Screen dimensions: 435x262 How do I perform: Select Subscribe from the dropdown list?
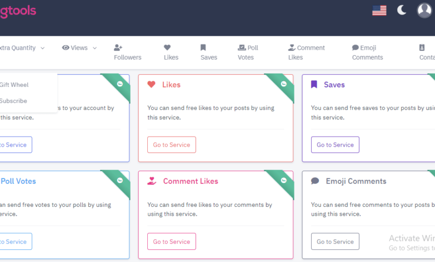[x=13, y=101]
